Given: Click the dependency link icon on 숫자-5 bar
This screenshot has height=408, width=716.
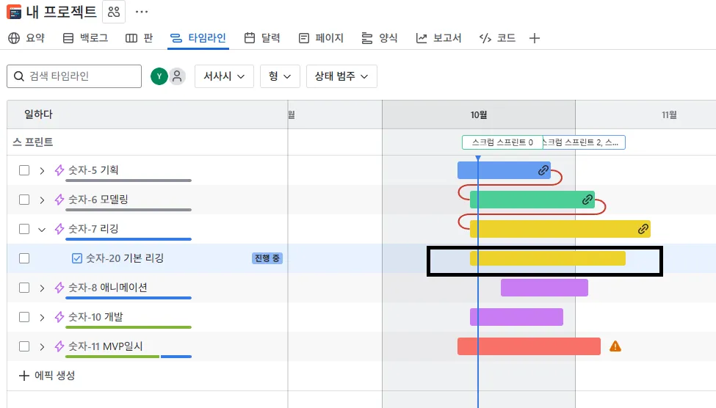Looking at the screenshot, I should 543,170.
